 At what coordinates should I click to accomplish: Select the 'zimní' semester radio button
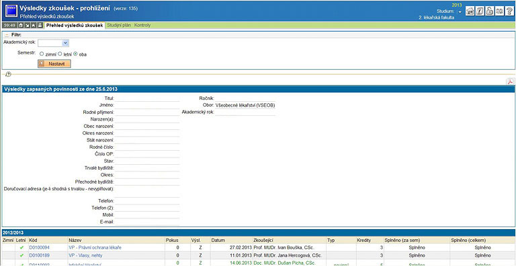click(42, 54)
